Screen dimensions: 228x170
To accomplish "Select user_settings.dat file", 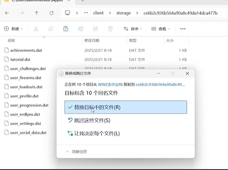I will click(x=25, y=124).
